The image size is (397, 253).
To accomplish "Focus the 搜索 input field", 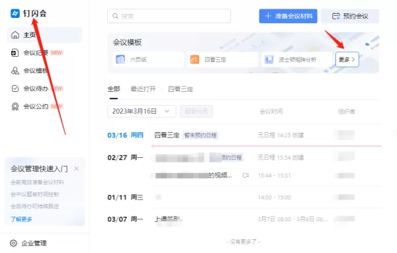I will click(169, 16).
